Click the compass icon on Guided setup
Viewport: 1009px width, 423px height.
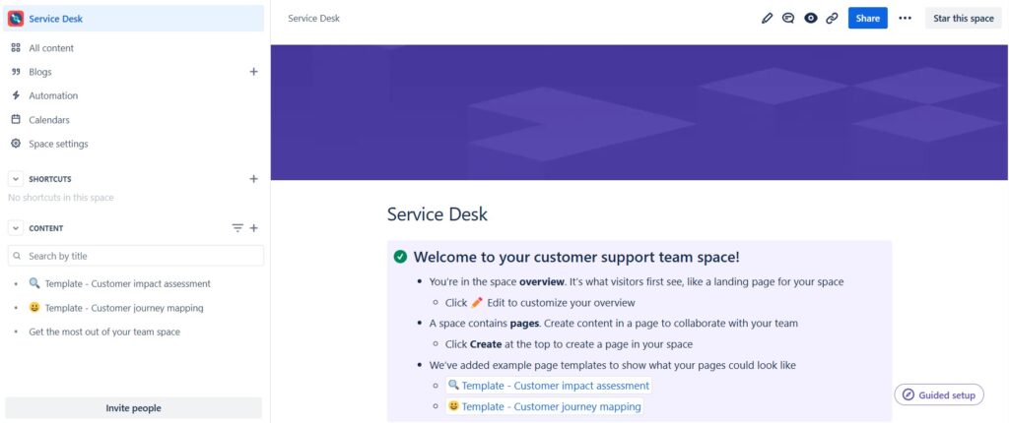pyautogui.click(x=908, y=394)
